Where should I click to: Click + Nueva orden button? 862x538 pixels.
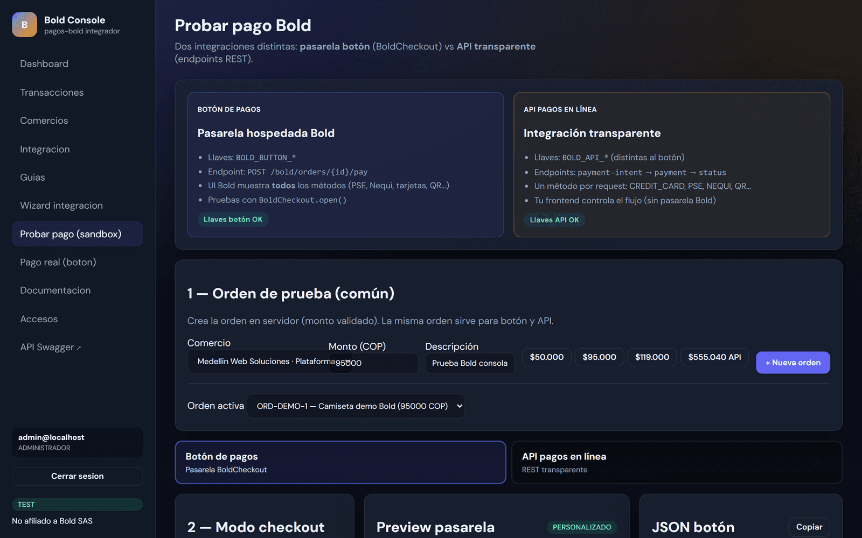(x=793, y=363)
